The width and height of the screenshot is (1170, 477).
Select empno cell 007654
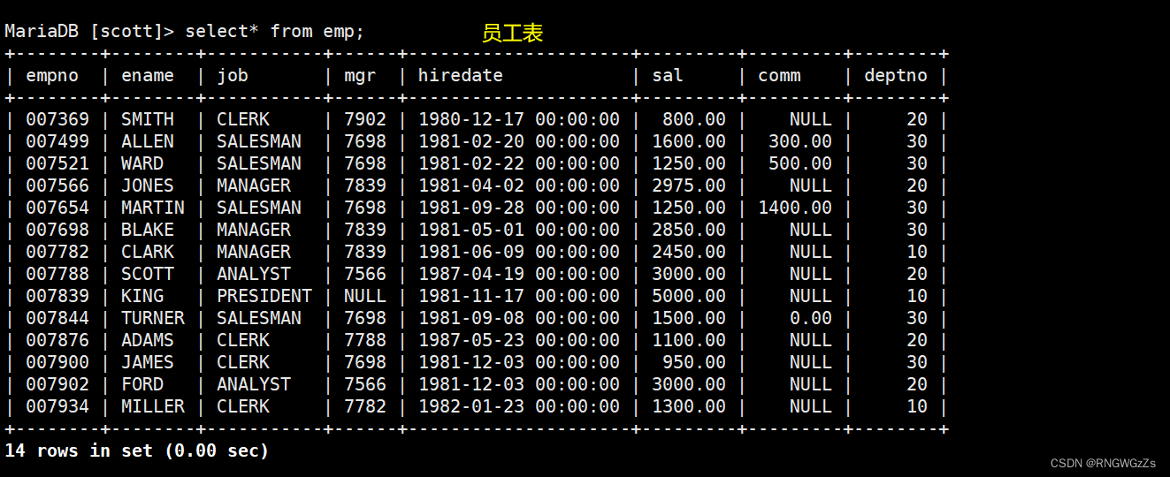pos(57,208)
